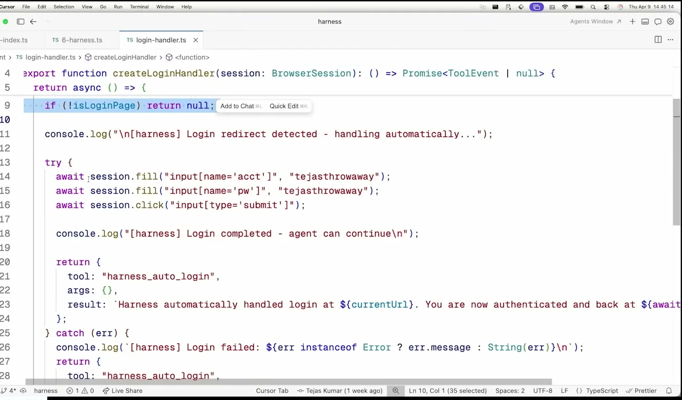This screenshot has width=682, height=400.
Task: Click the vertical editor scrollbar thumb
Action: point(677,161)
